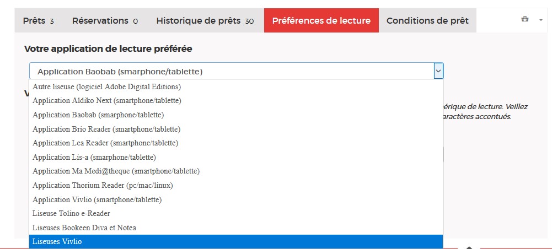
Task: Collapse the reading application dropdown arrow
Action: click(438, 71)
